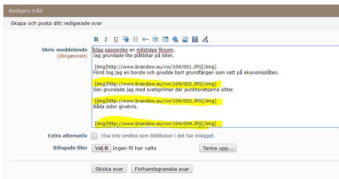Insert an image tag
The image size is (339, 179).
[185, 39]
